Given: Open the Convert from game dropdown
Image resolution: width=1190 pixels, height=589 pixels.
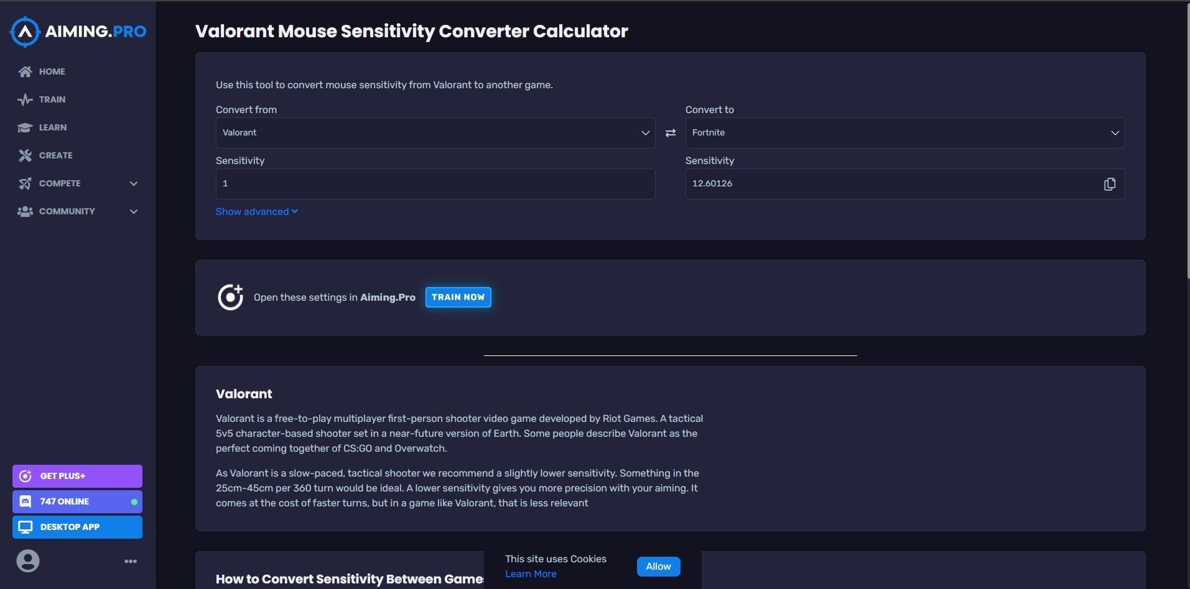Looking at the screenshot, I should point(434,132).
